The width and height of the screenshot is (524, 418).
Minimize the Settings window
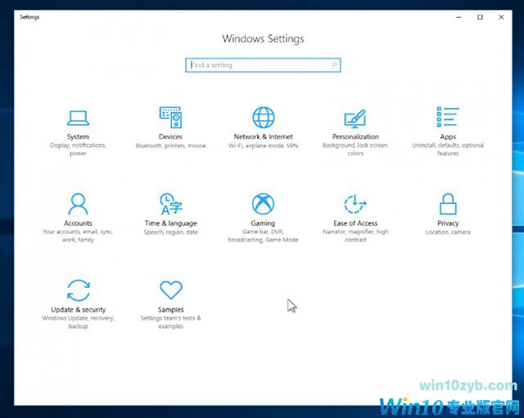click(x=458, y=17)
